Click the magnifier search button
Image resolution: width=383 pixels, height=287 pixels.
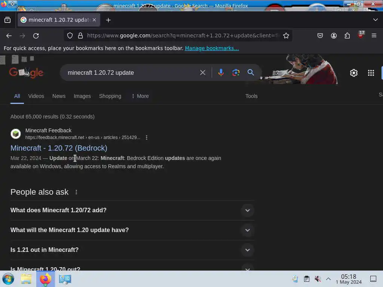[250, 72]
